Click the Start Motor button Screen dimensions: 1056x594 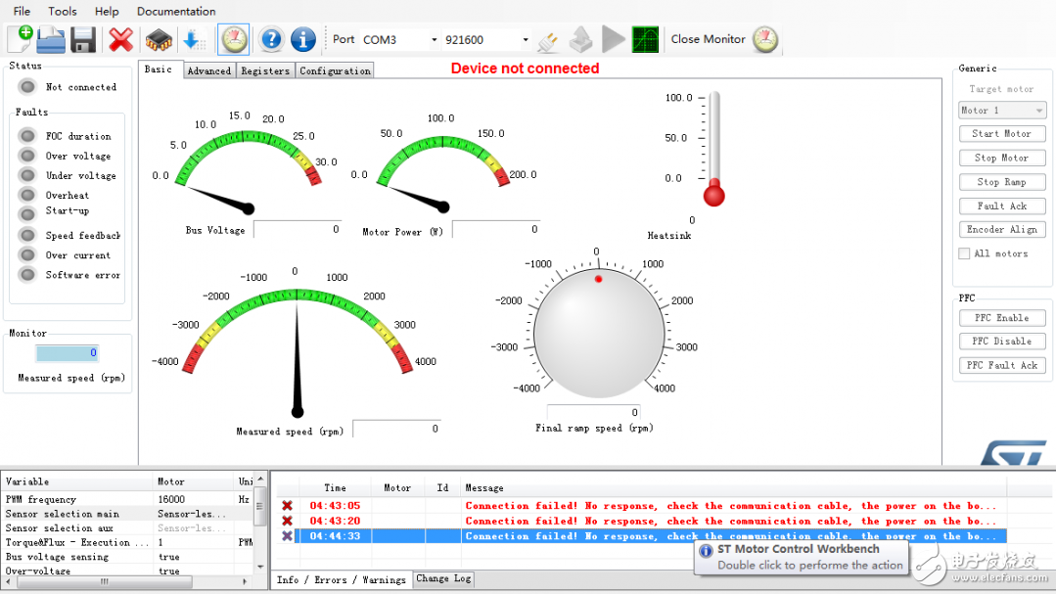[x=1002, y=134]
